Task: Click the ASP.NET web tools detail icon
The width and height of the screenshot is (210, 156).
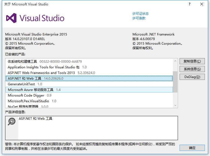Action: (12, 121)
